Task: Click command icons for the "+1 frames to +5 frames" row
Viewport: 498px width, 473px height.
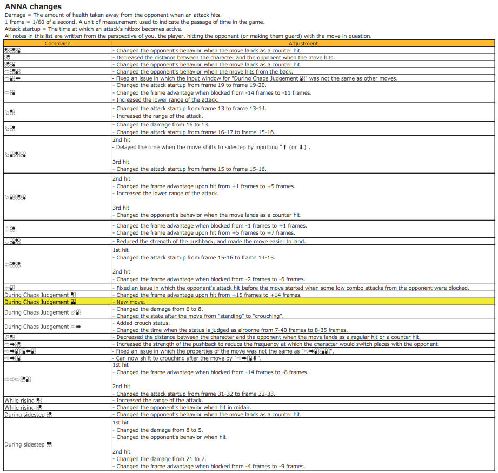Action: [x=15, y=197]
